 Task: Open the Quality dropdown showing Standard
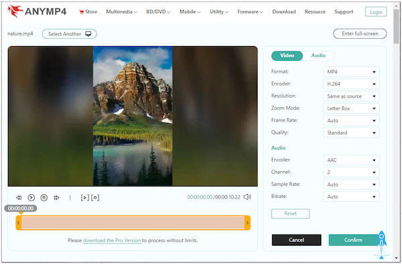351,132
